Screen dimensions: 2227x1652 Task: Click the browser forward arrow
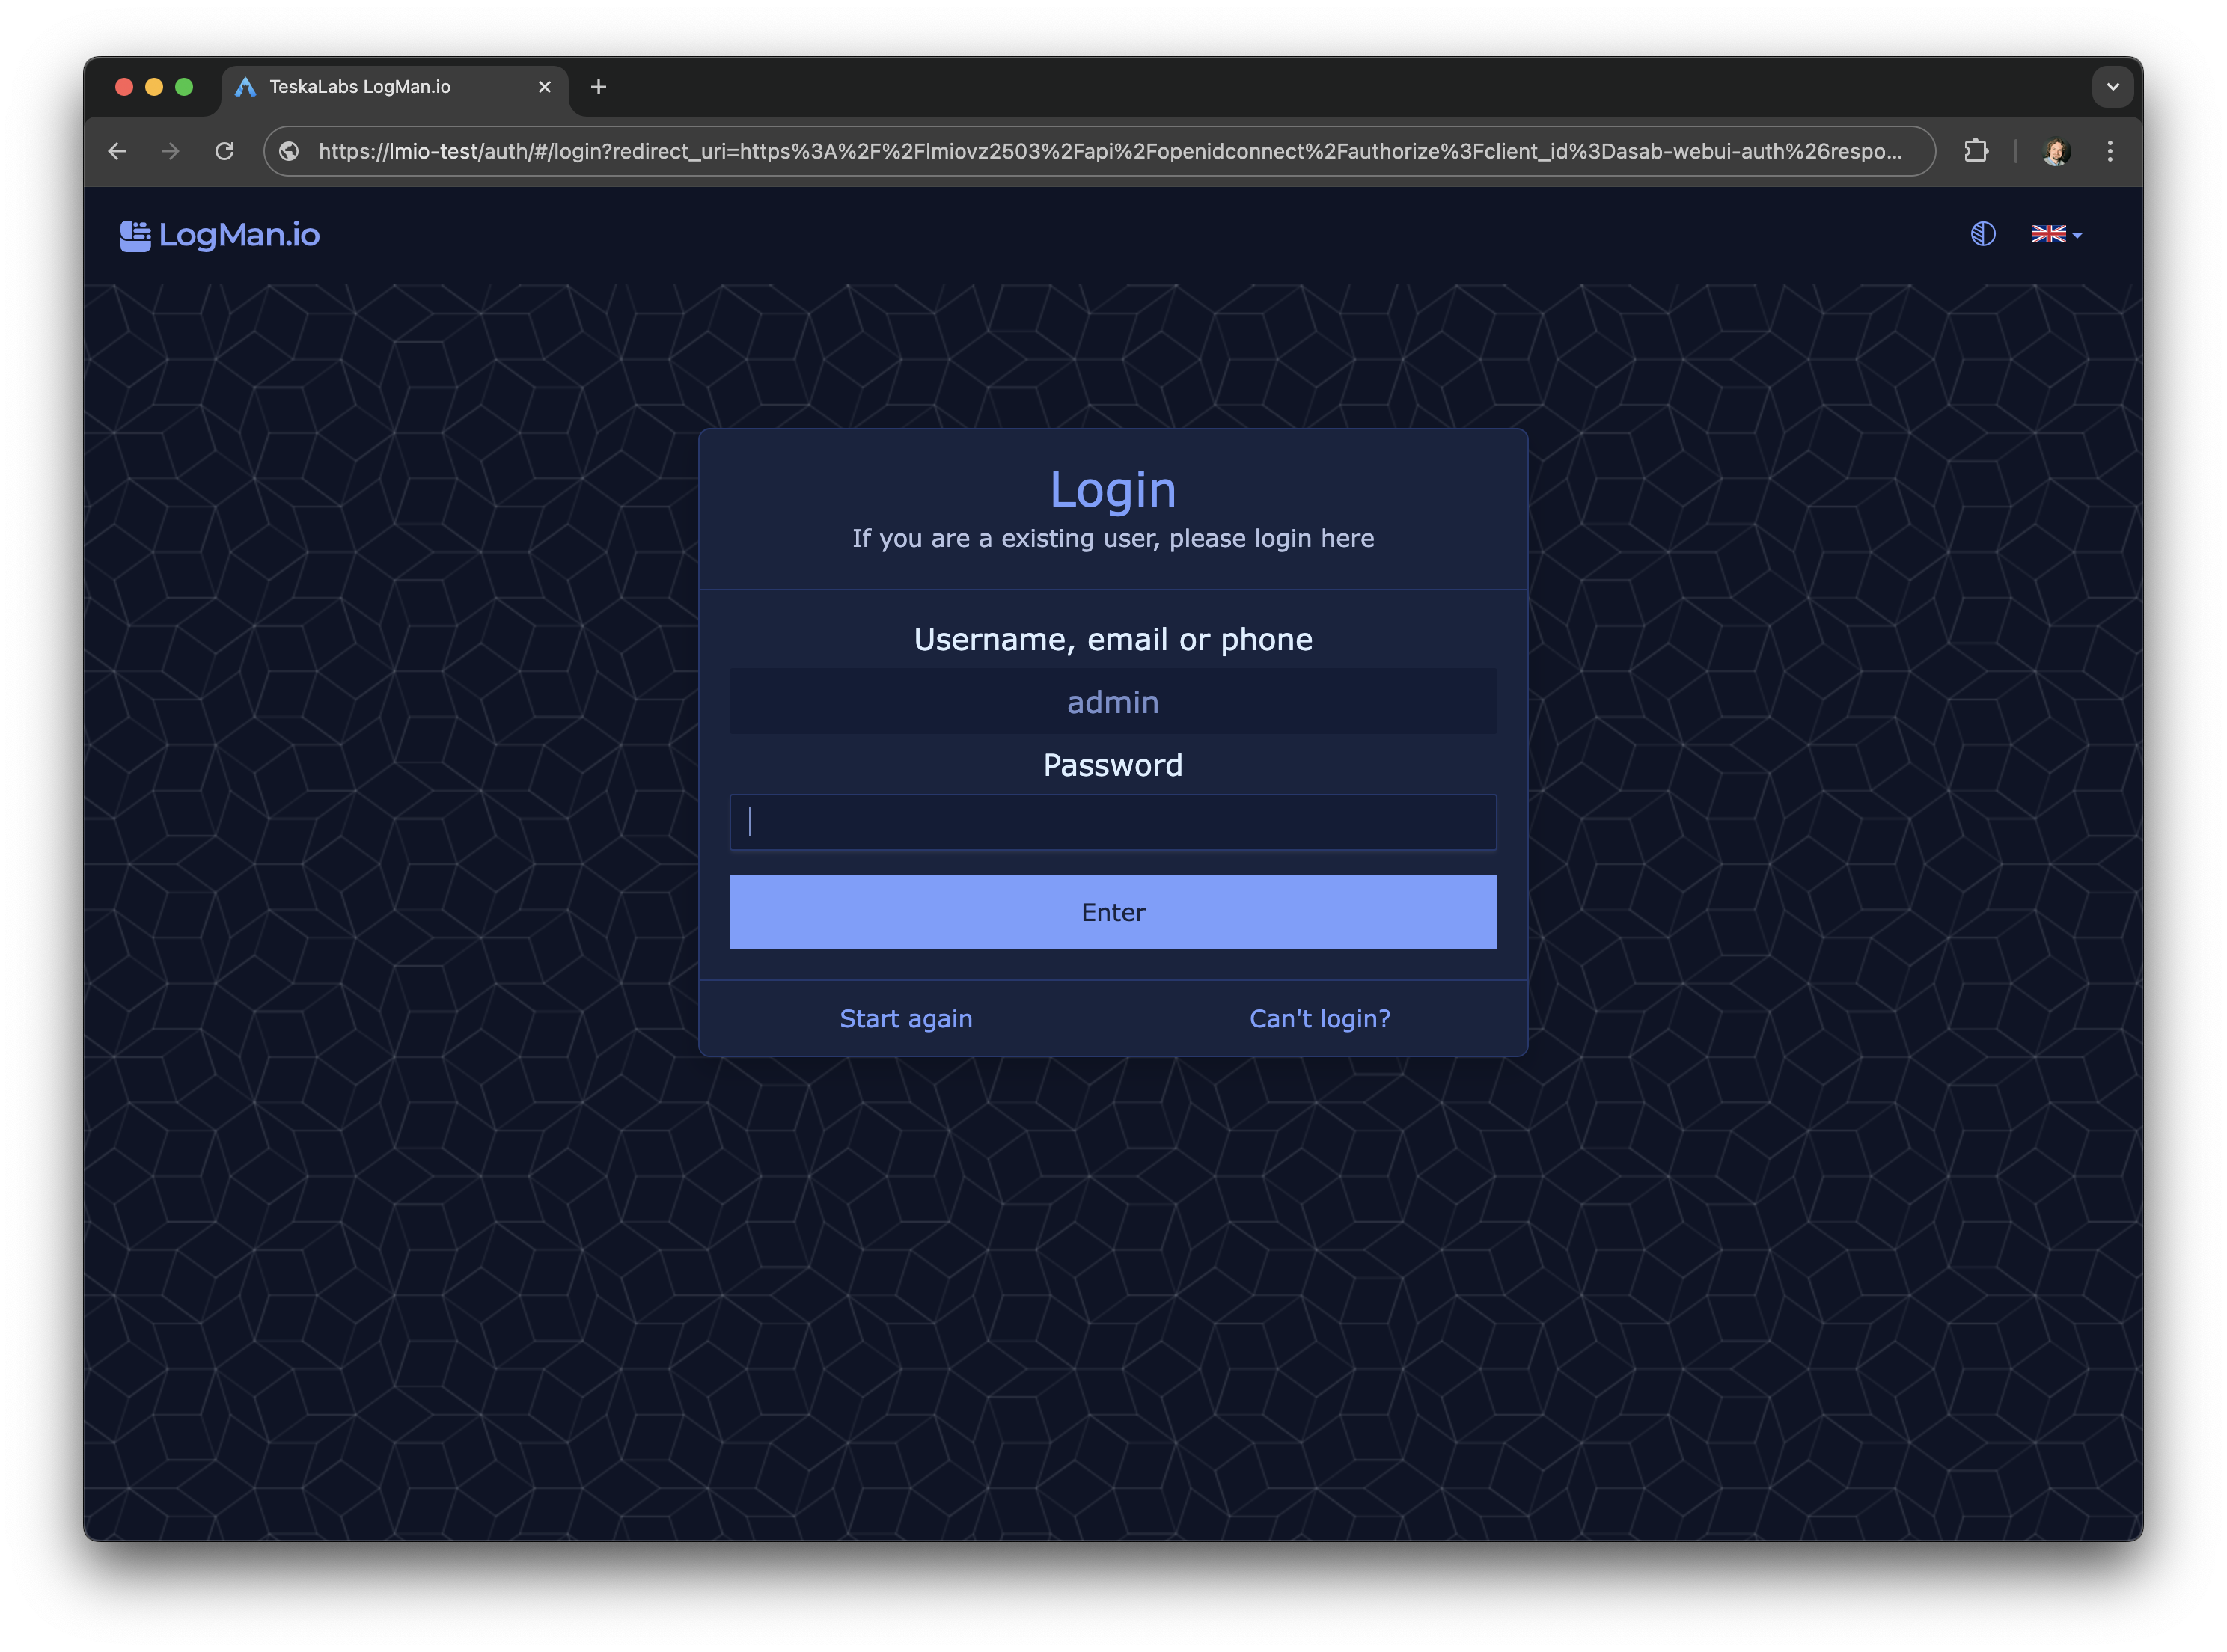pyautogui.click(x=171, y=151)
